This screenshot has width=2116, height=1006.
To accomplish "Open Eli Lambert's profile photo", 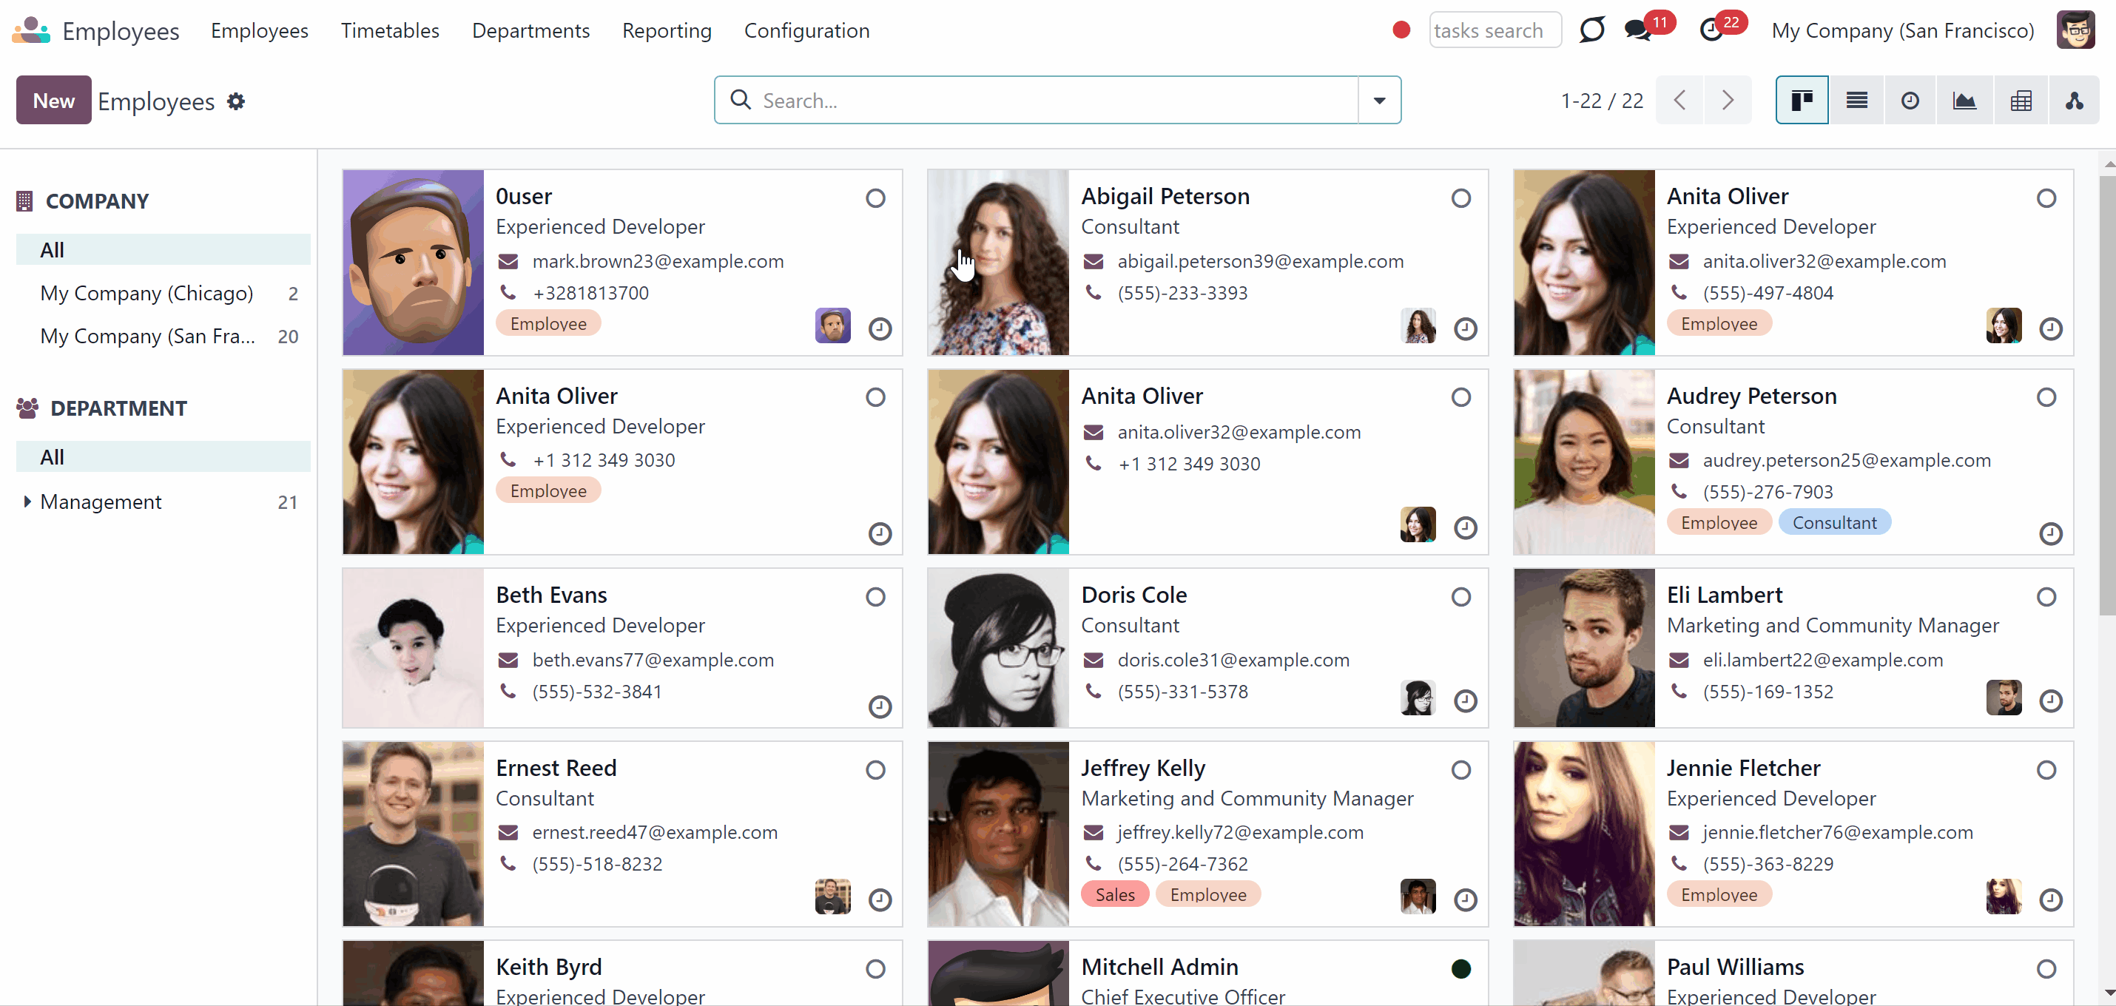I will [x=1584, y=648].
